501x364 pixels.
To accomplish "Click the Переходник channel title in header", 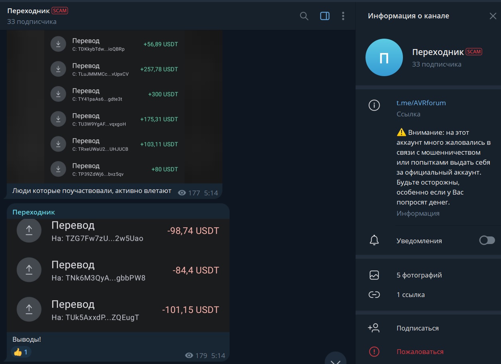I will coord(29,11).
